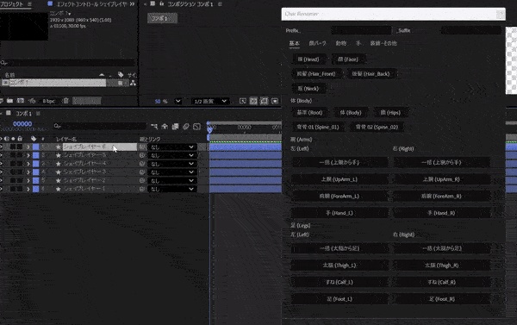The image size is (517, 325).
Task: Click label color swatch of シェイプレイヤー 6
Action: click(35, 147)
